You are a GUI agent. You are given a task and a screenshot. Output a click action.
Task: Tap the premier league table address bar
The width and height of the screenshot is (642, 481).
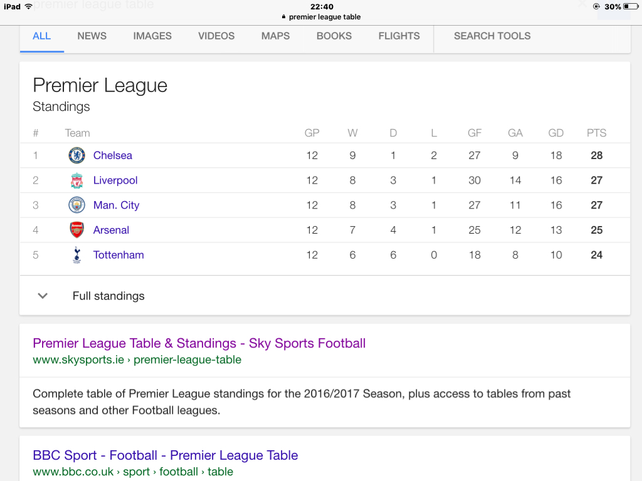tap(324, 17)
